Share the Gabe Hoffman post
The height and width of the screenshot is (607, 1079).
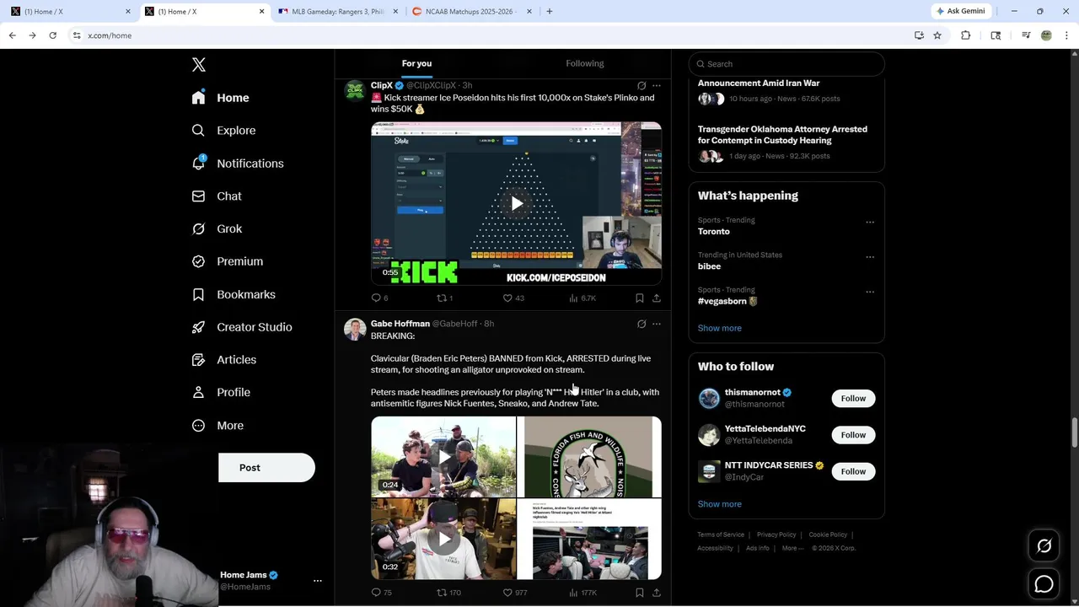(657, 593)
